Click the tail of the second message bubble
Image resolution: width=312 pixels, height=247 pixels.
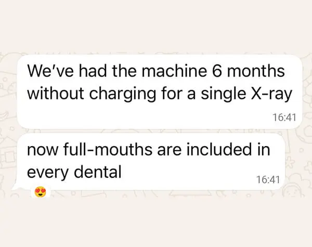20,187
